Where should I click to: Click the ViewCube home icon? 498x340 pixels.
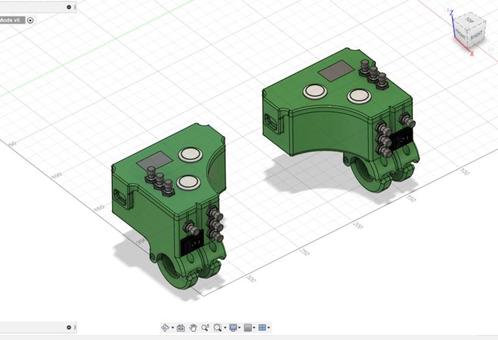pyautogui.click(x=448, y=10)
